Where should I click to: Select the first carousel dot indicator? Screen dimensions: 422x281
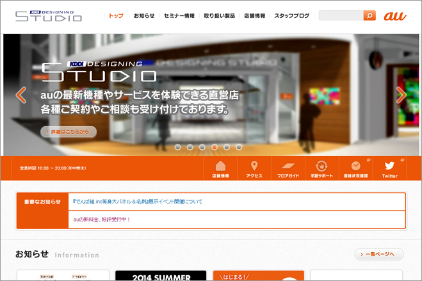pos(177,147)
